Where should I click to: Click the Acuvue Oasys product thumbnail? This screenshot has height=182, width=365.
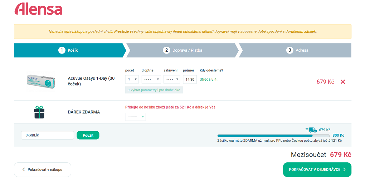point(41,82)
